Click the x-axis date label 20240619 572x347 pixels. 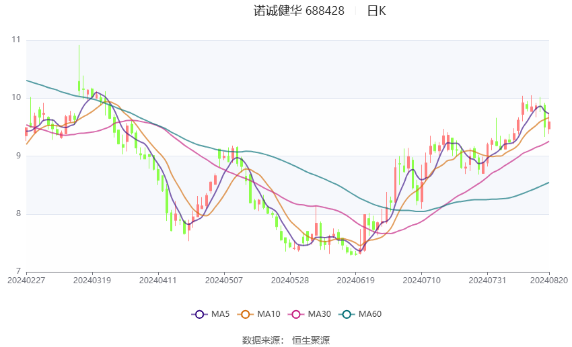pos(356,281)
